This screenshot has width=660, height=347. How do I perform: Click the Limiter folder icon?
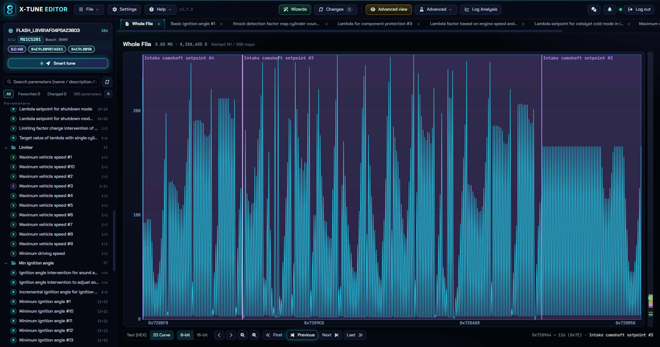tap(13, 148)
